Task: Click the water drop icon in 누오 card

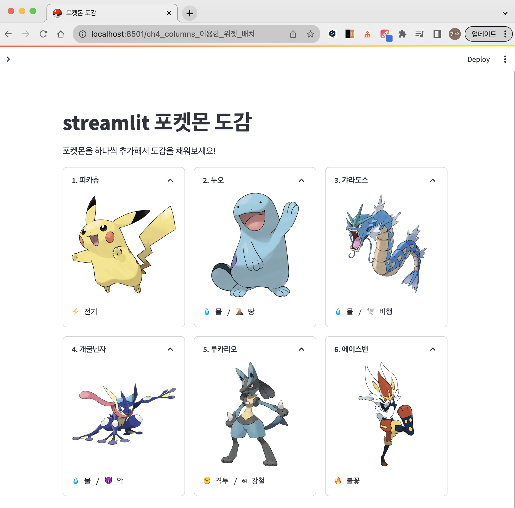Action: tap(207, 311)
